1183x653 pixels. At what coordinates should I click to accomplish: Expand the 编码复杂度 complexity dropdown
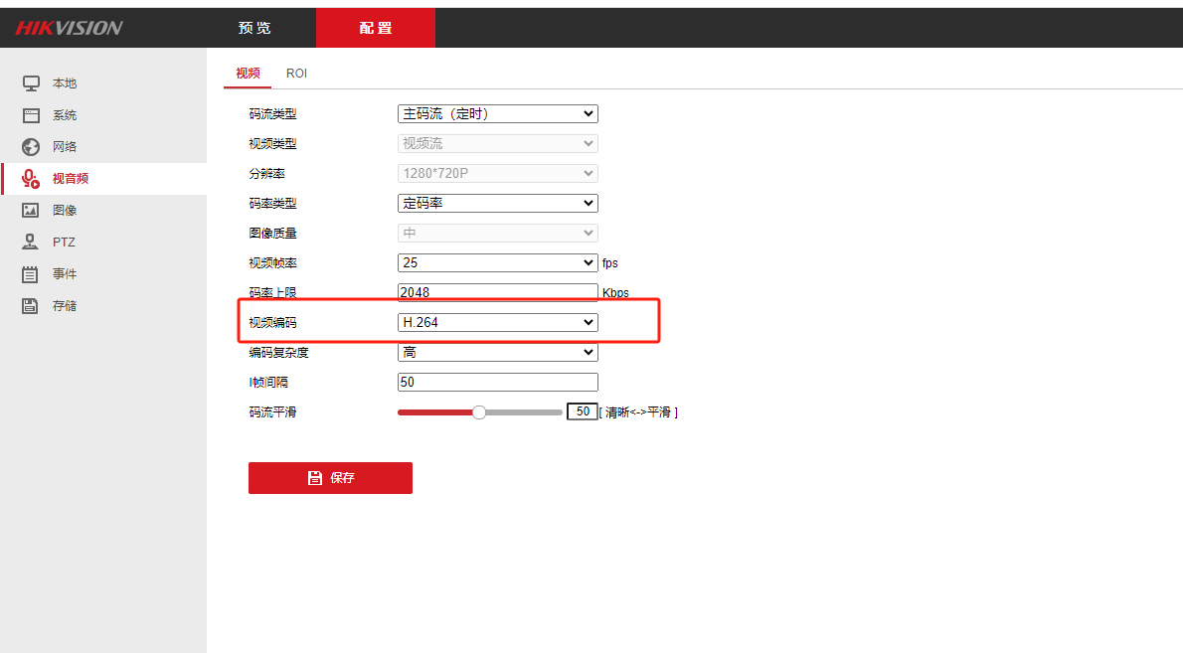(x=498, y=352)
